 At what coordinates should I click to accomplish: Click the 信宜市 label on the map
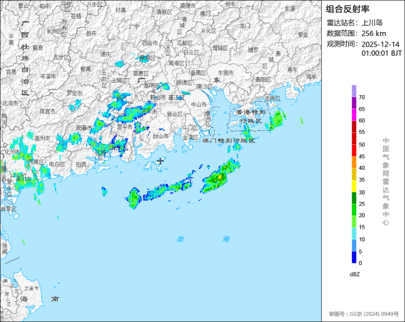48,111
